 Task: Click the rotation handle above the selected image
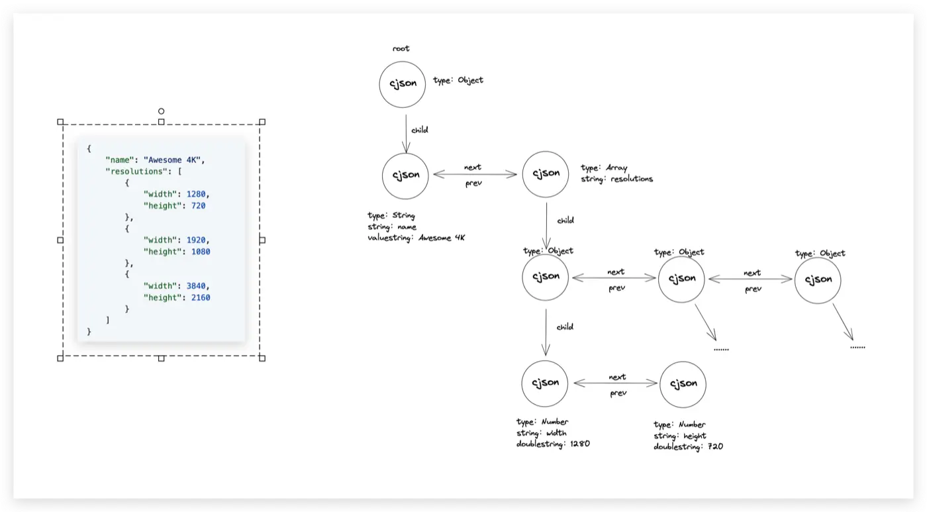point(161,111)
